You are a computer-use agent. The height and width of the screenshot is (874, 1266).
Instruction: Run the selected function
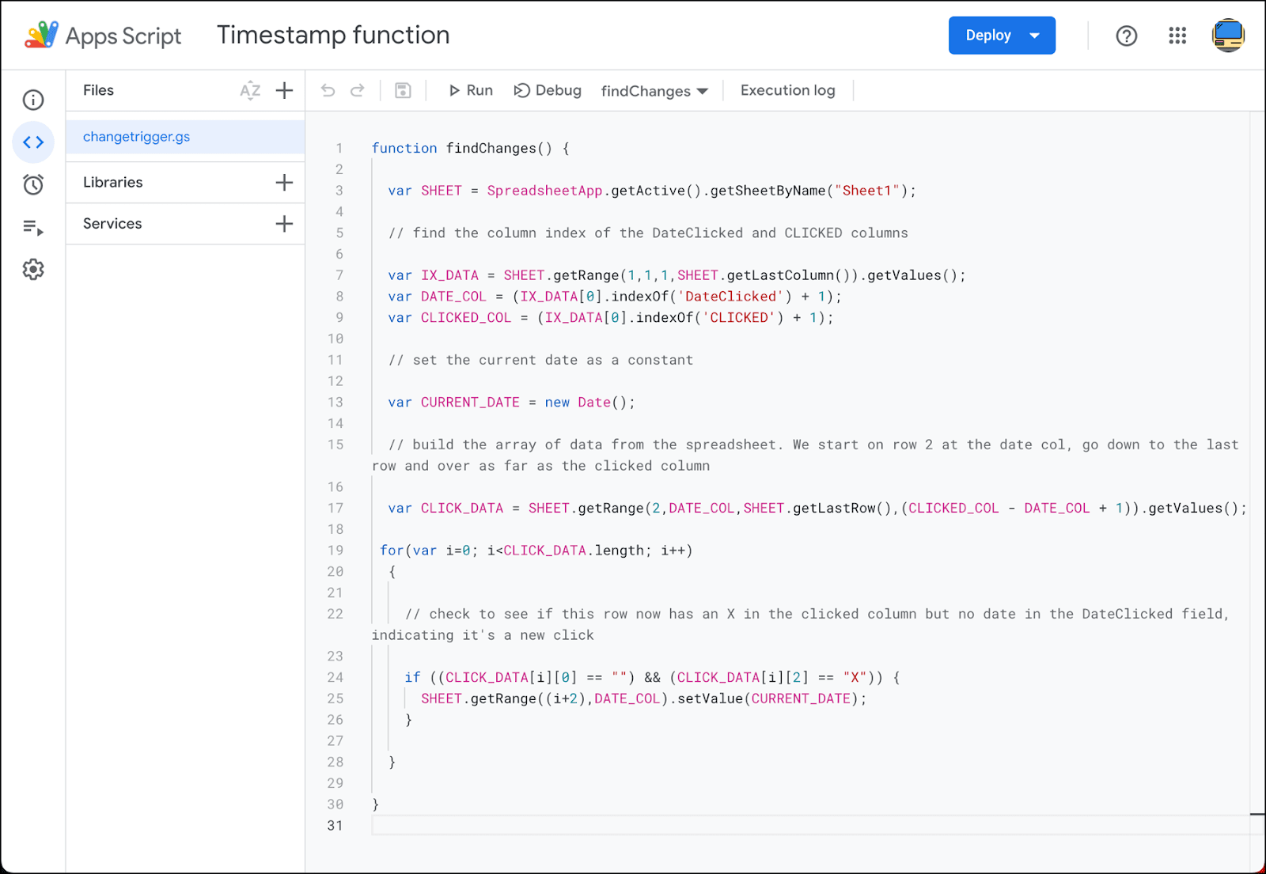click(471, 90)
